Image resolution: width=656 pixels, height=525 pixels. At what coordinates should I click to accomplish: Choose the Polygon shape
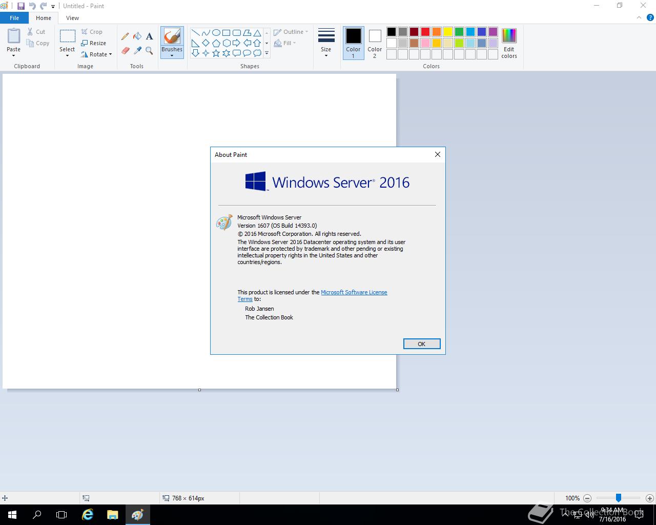247,33
